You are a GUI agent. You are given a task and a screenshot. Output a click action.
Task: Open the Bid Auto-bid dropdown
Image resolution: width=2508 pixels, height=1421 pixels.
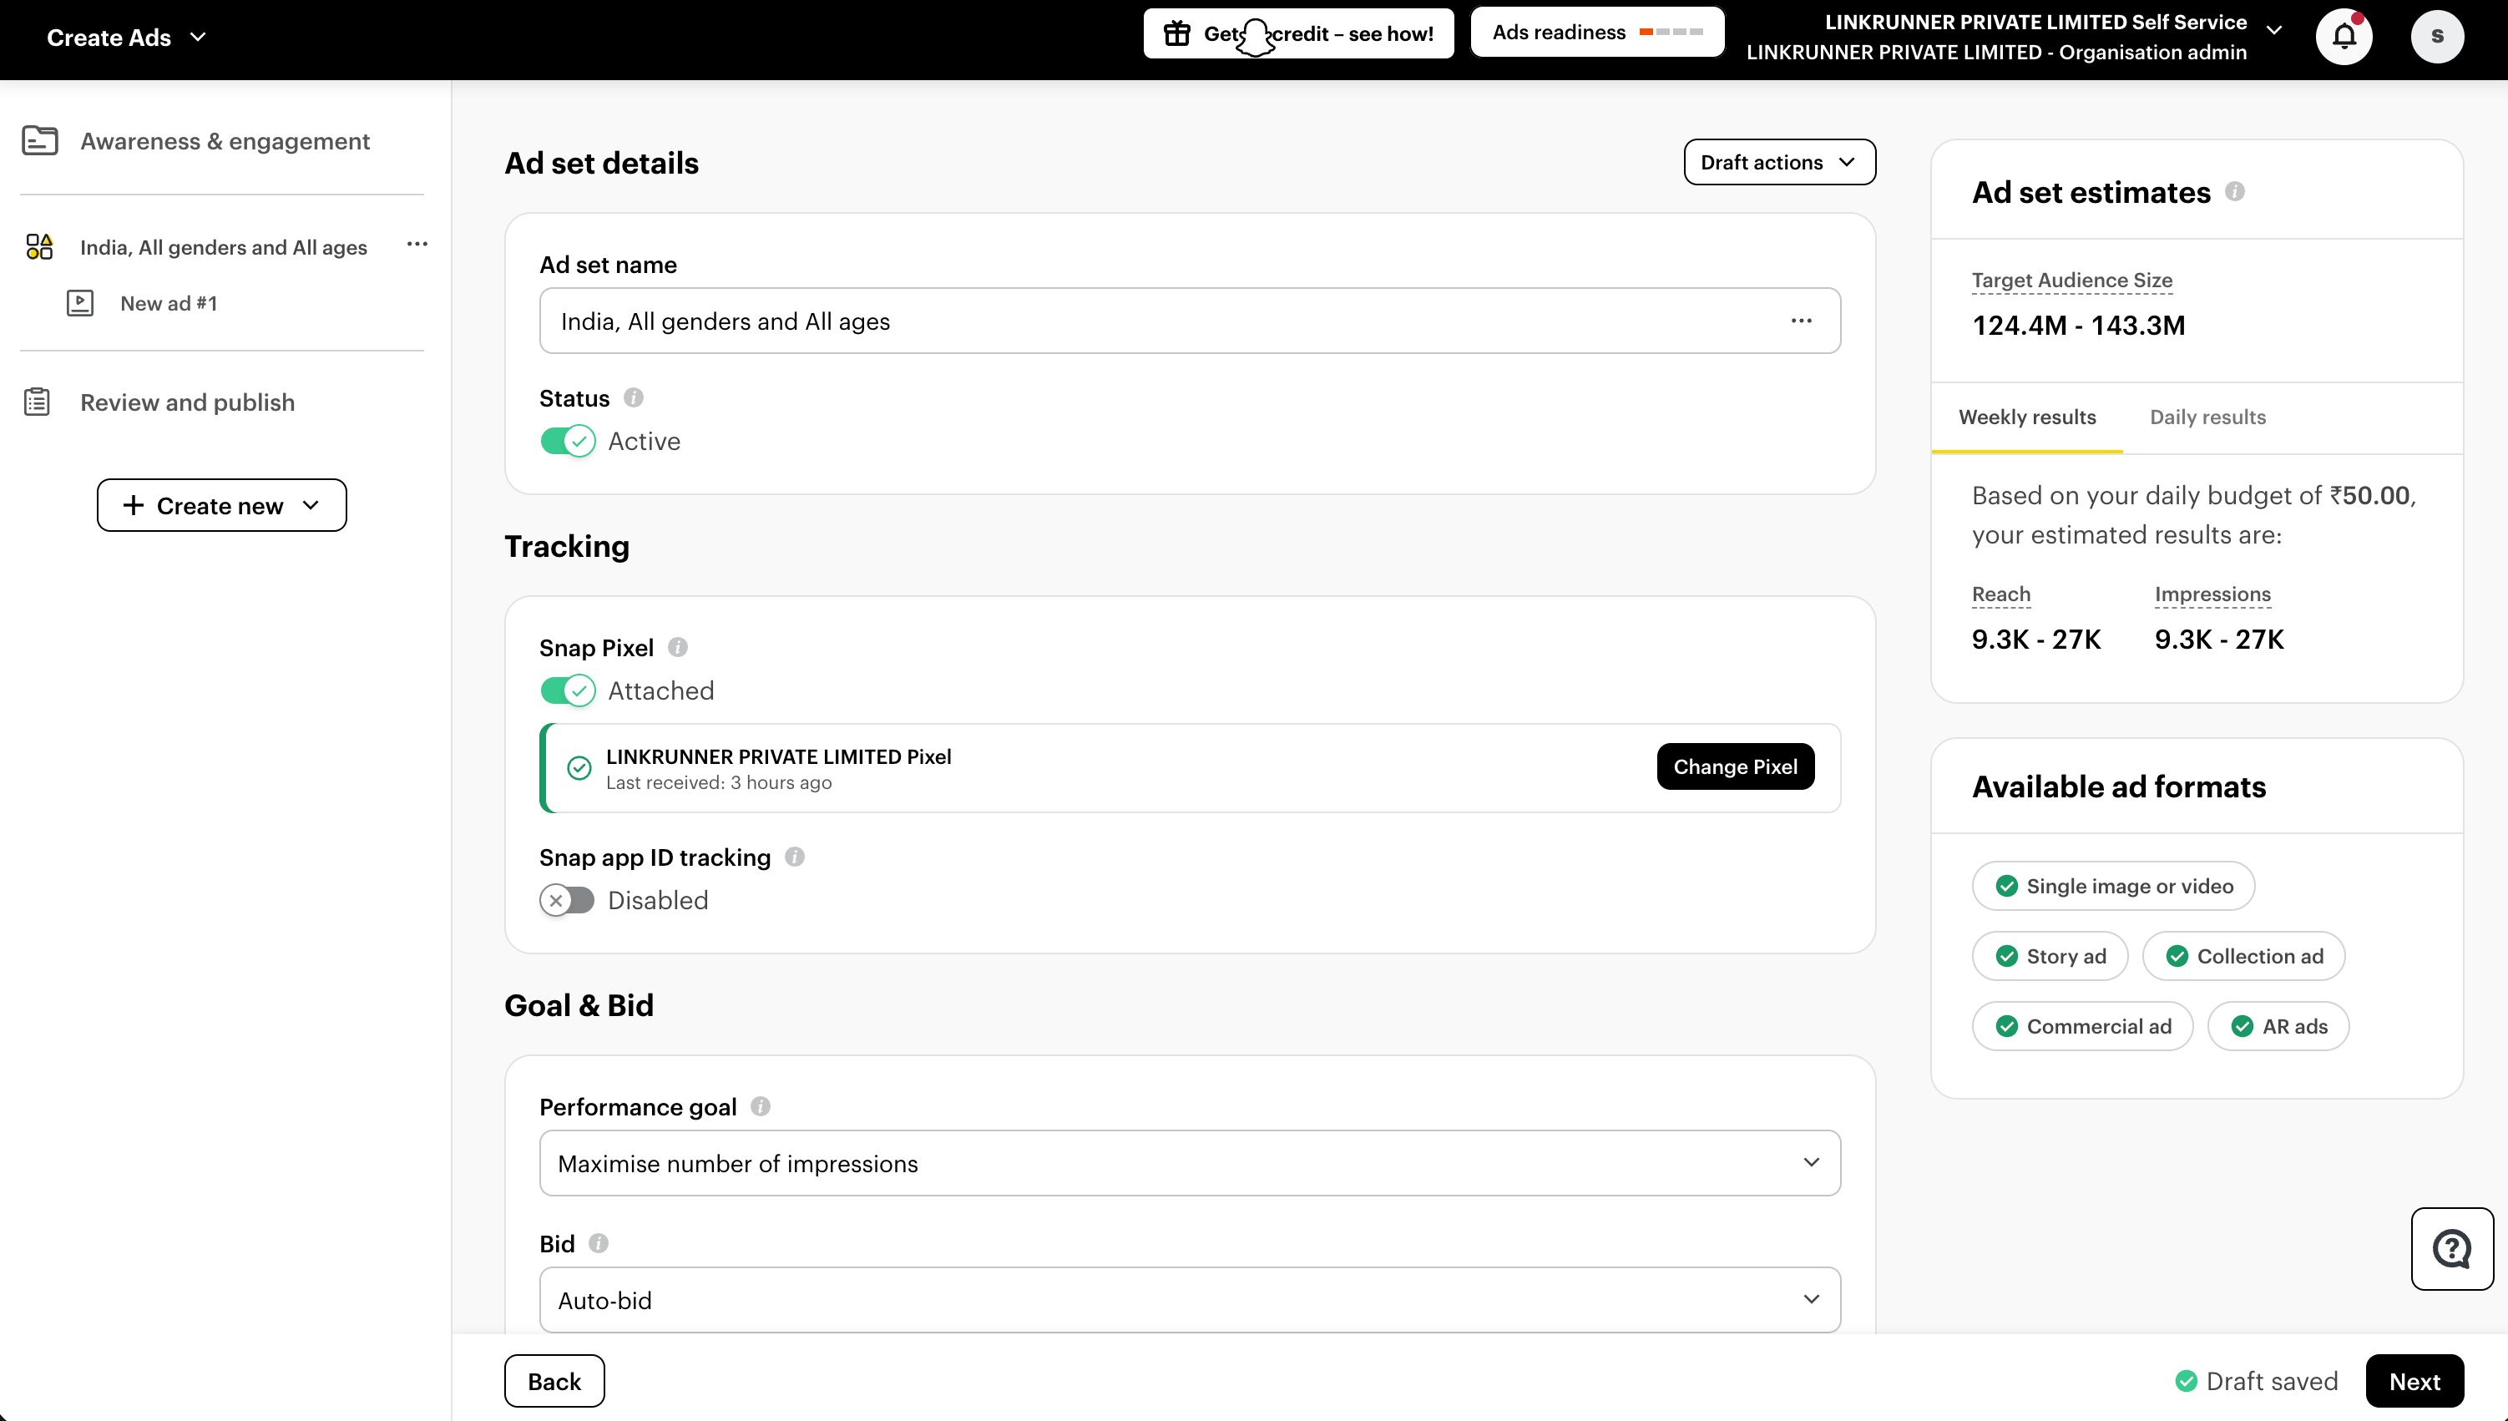[1190, 1300]
